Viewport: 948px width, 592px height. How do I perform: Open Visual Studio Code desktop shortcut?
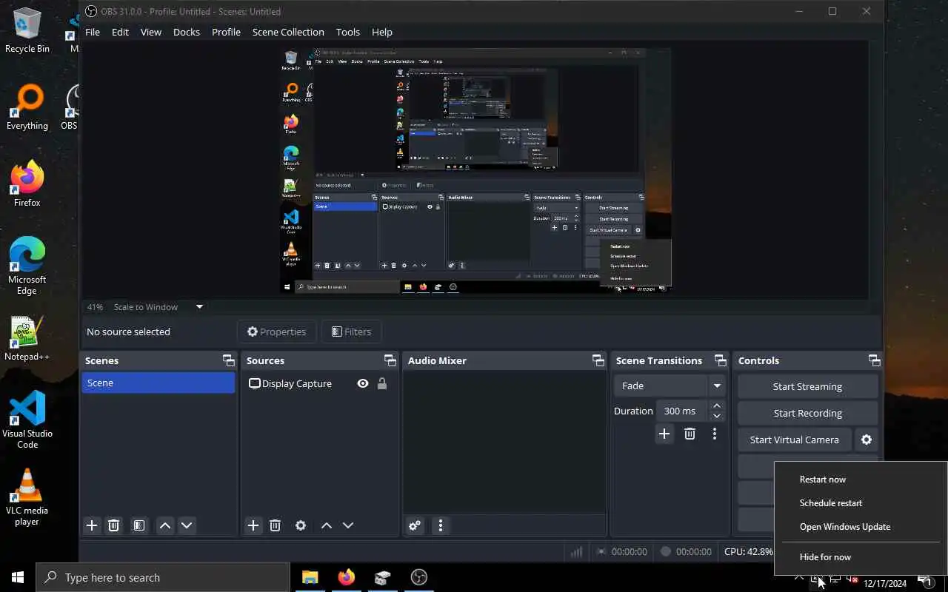27,419
